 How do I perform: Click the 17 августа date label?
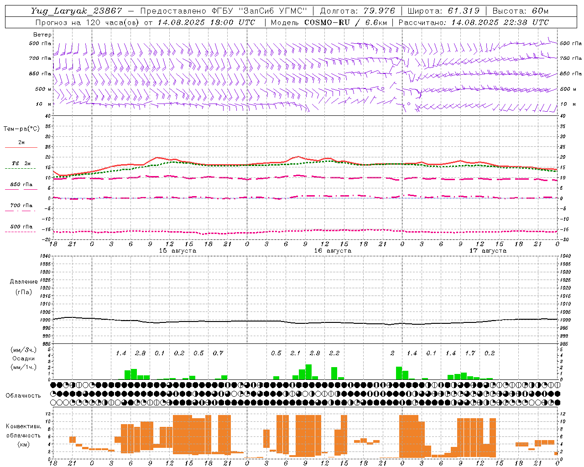488,251
